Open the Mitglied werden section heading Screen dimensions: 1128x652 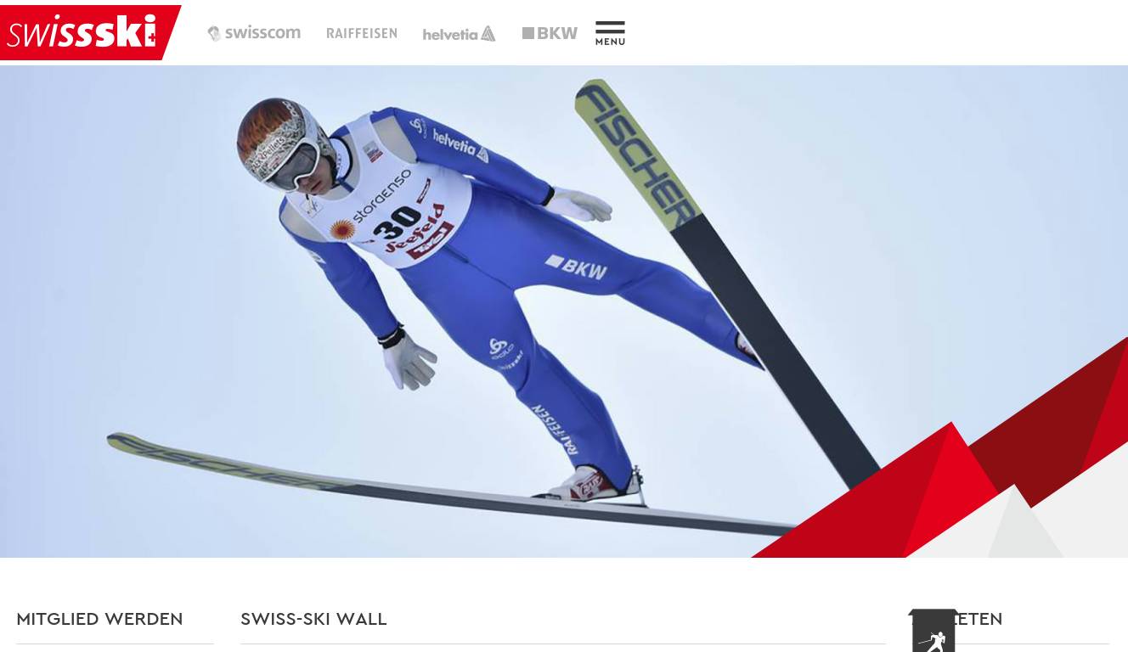click(99, 619)
